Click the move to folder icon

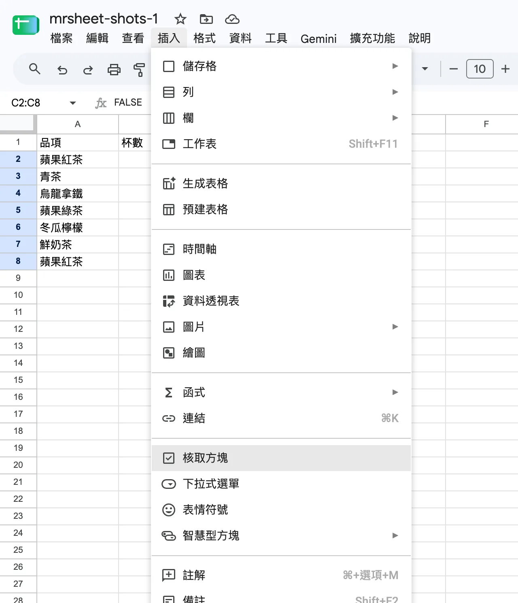pos(206,19)
